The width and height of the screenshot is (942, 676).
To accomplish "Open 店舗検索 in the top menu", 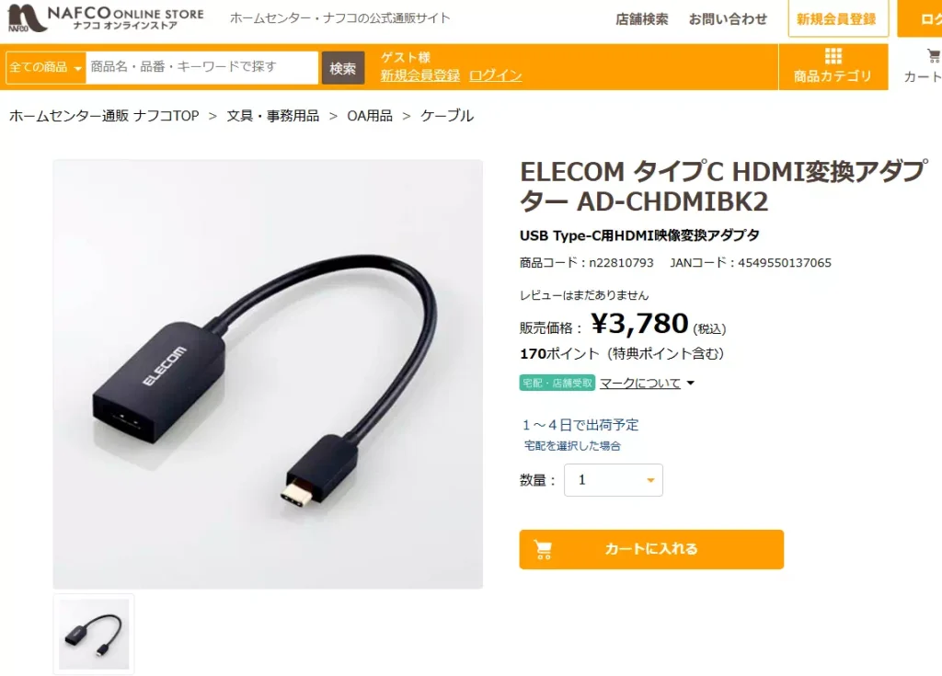I will 641,19.
